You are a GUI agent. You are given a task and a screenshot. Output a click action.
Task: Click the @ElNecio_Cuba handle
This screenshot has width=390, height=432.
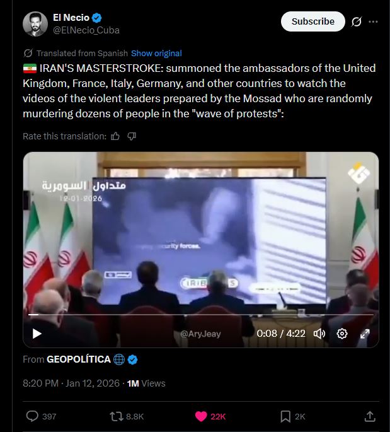coord(86,30)
